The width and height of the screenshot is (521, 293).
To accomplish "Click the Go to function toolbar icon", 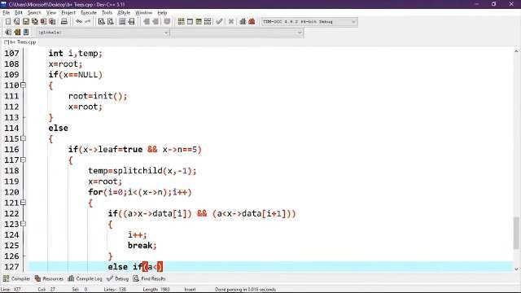I will 122,22.
